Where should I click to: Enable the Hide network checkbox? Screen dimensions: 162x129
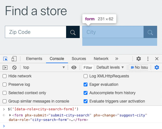tap(5, 76)
